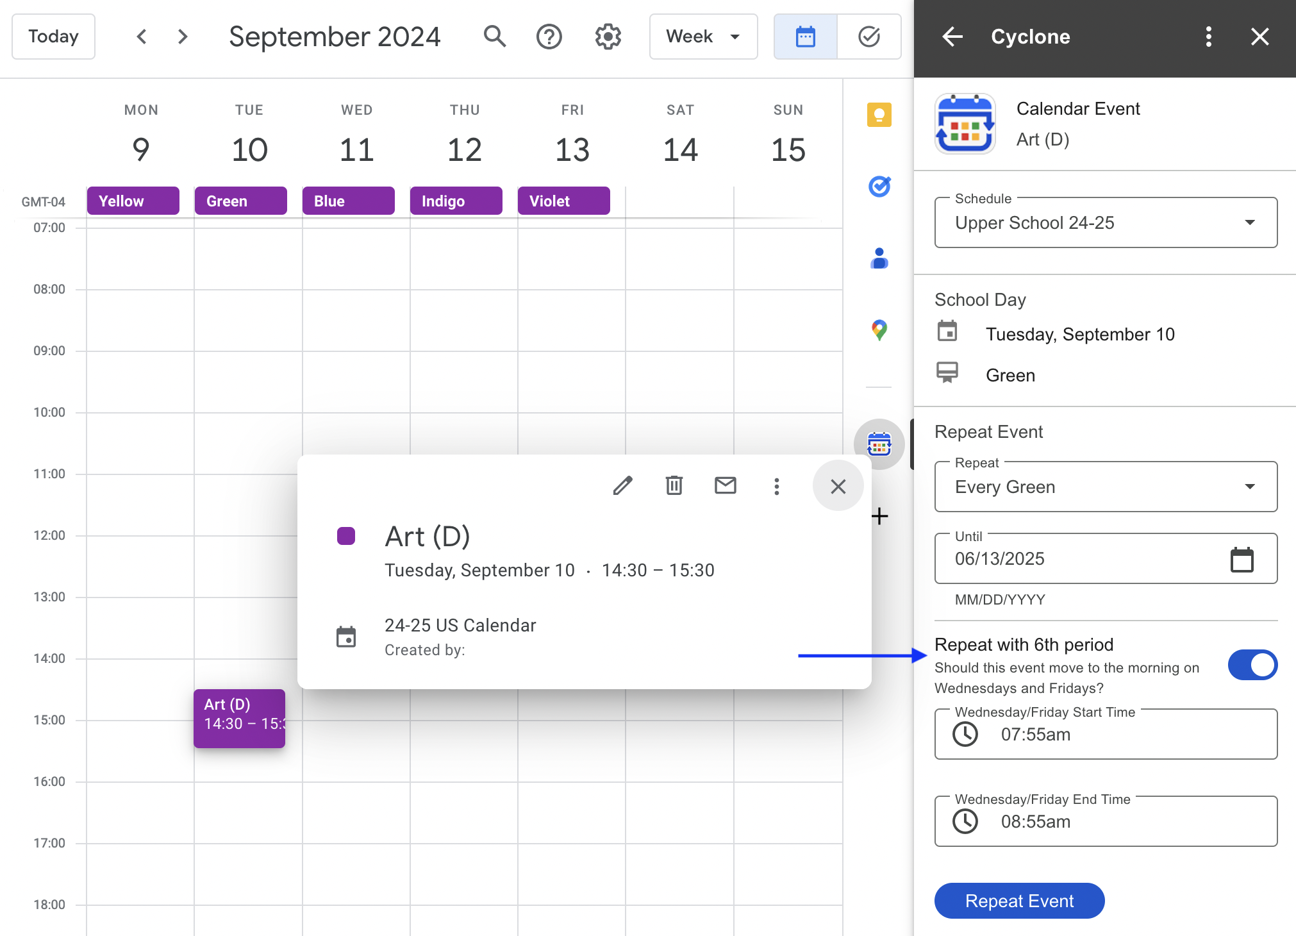Switch to the Calendar view toggle
Viewport: 1296px width, 936px height.
[805, 37]
